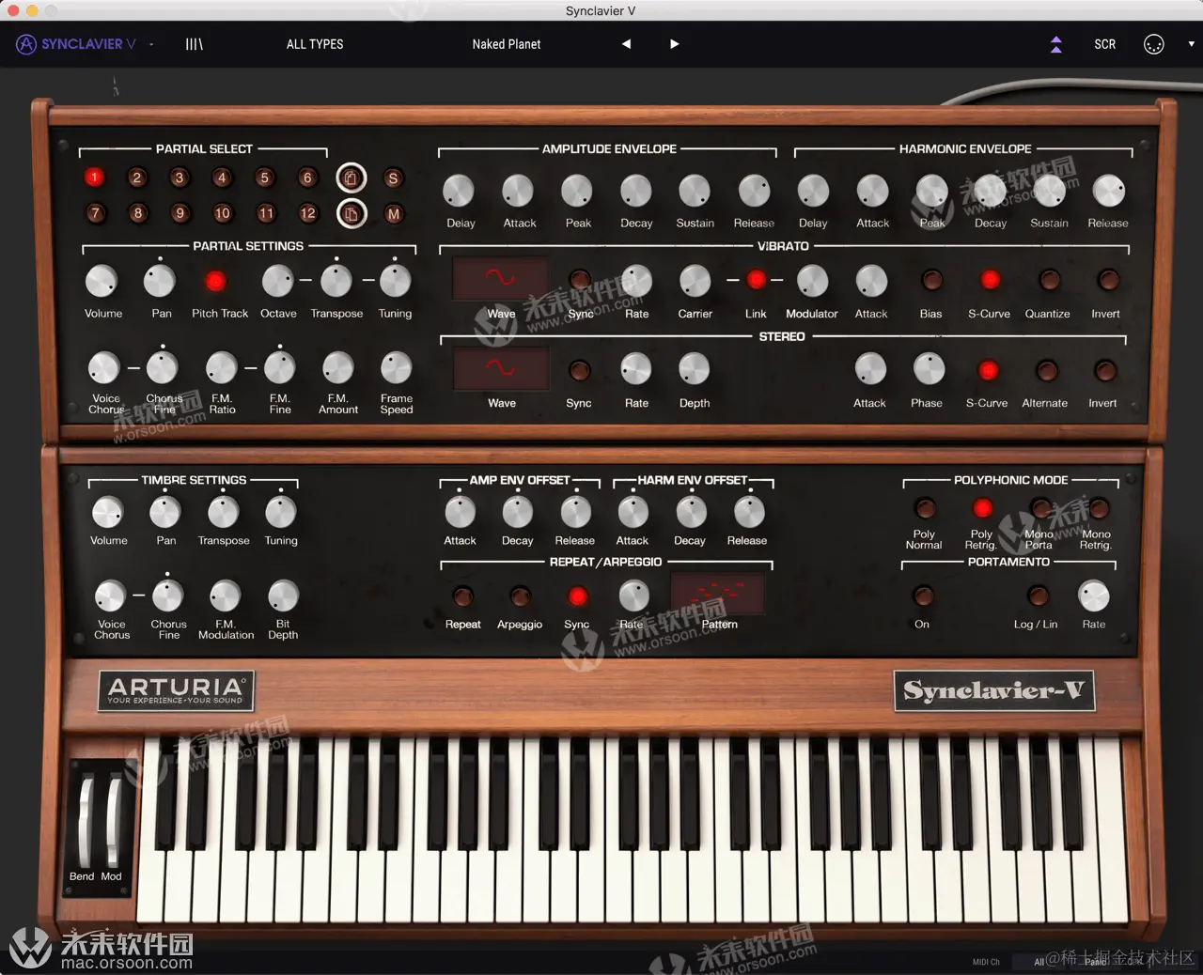
Task: Toggle the Stereo Sync button
Action: pos(579,370)
